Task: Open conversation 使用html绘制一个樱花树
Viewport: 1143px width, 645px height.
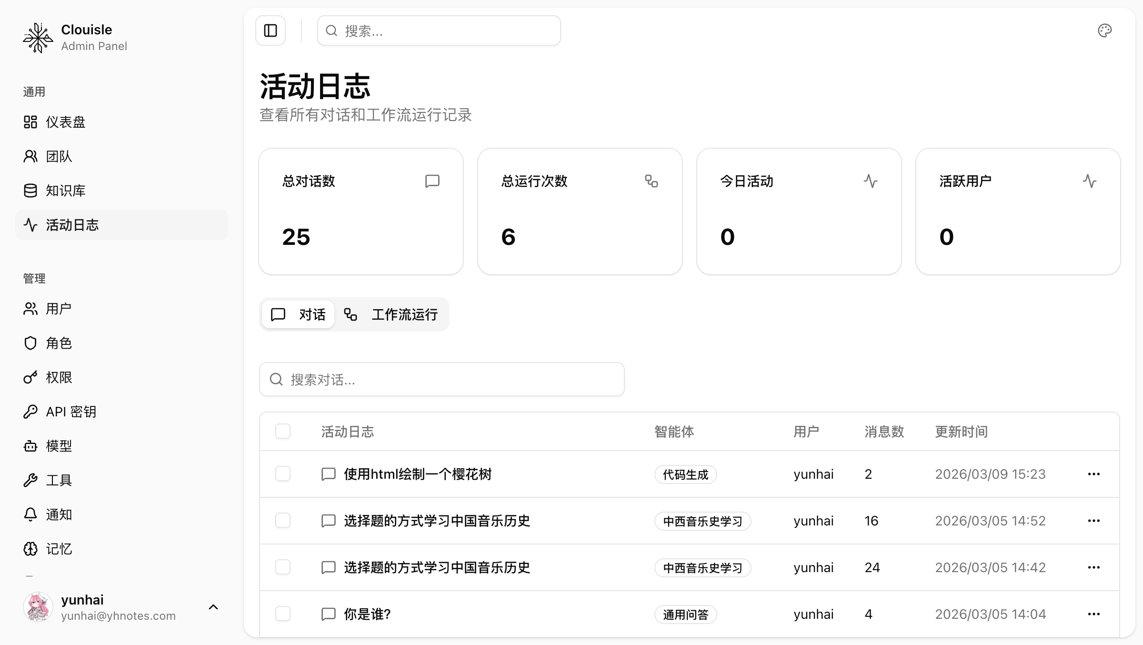Action: click(x=417, y=474)
